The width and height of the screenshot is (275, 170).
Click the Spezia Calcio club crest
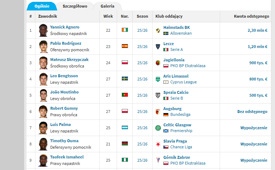pos(158,95)
